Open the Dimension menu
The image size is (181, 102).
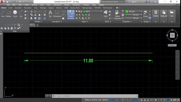tap(57, 5)
